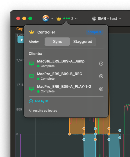The width and height of the screenshot is (130, 157).
Task: Zoom the window with green button
Action: tap(30, 18)
